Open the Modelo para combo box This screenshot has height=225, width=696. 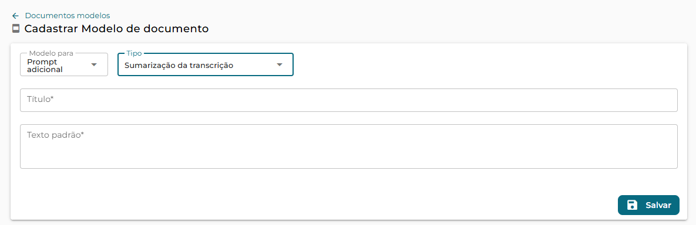pos(64,64)
